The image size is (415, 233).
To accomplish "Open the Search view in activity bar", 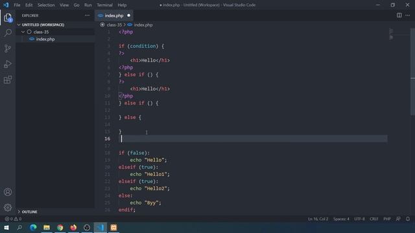I will click(8, 33).
